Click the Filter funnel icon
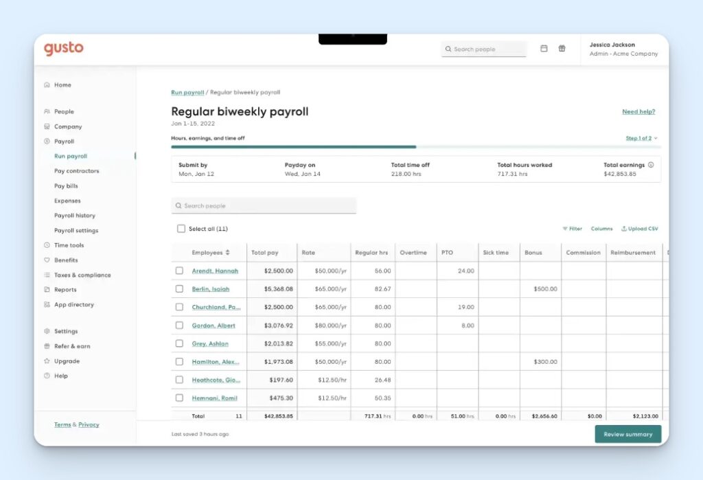703x480 pixels. tap(565, 229)
